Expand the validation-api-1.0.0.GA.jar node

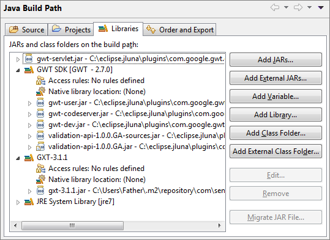(x=29, y=147)
